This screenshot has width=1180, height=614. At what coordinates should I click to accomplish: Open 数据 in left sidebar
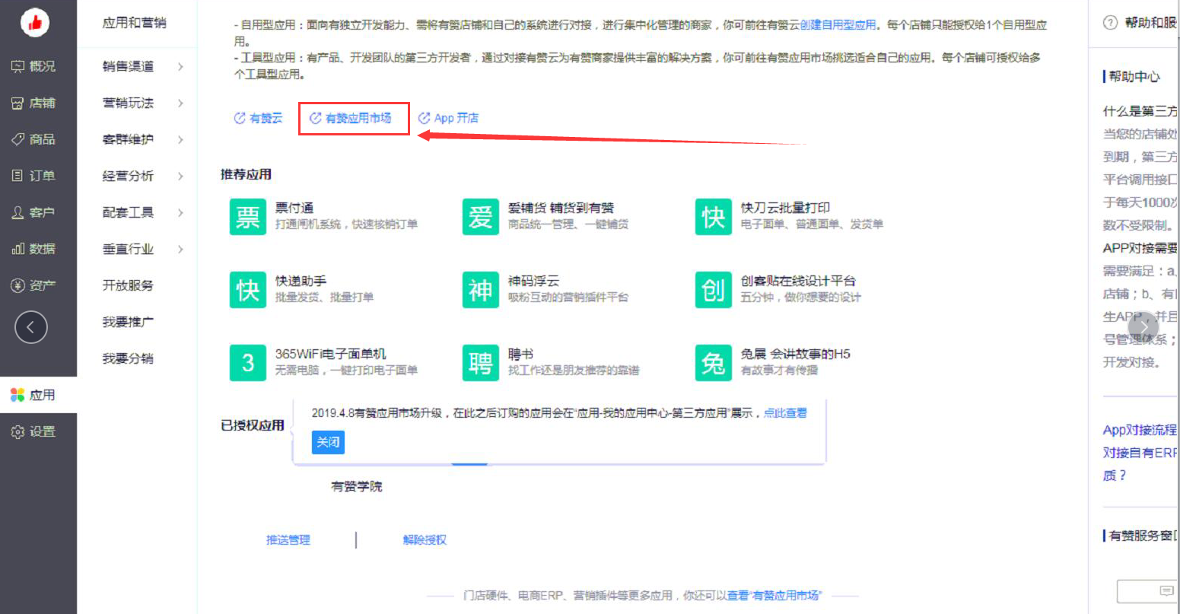coord(34,249)
